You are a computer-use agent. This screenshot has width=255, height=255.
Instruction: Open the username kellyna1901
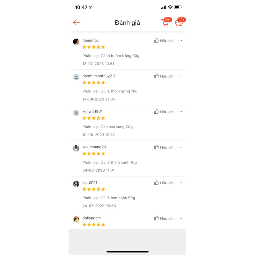(x=92, y=112)
